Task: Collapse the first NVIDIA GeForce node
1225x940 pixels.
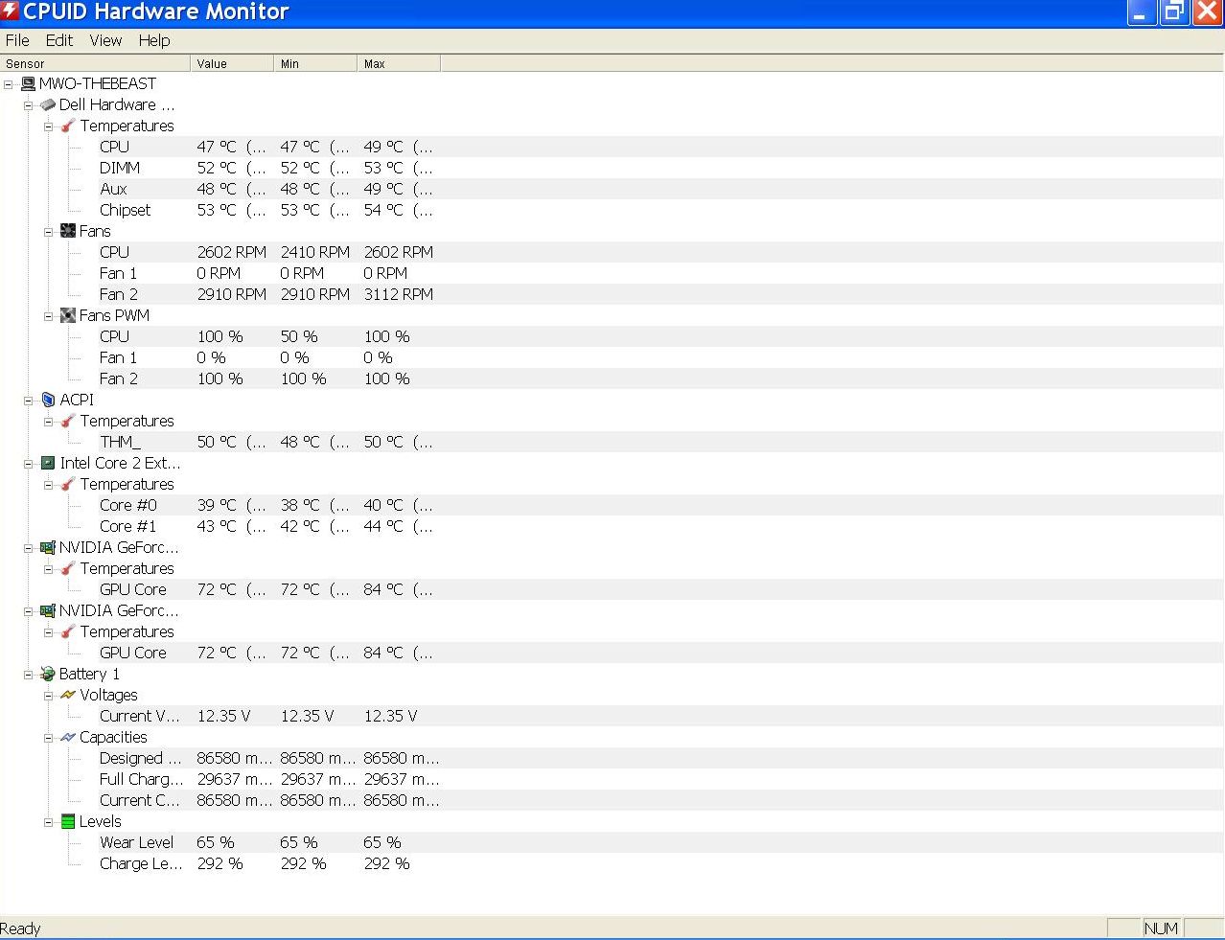Action: tap(29, 548)
